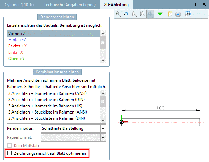Click Standardansichten list scroll down arrow
209x162 pixels.
103,60
